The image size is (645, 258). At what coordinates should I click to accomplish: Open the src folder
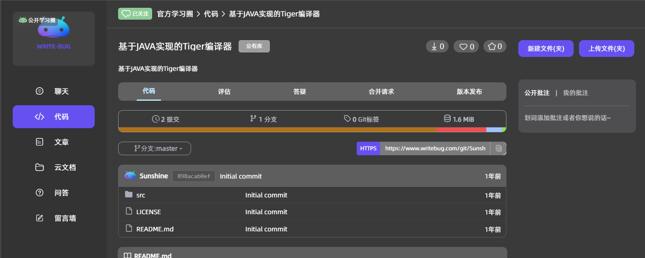click(141, 195)
